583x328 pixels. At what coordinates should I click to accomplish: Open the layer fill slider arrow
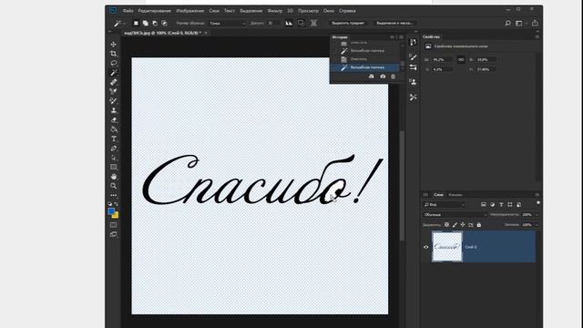point(537,225)
